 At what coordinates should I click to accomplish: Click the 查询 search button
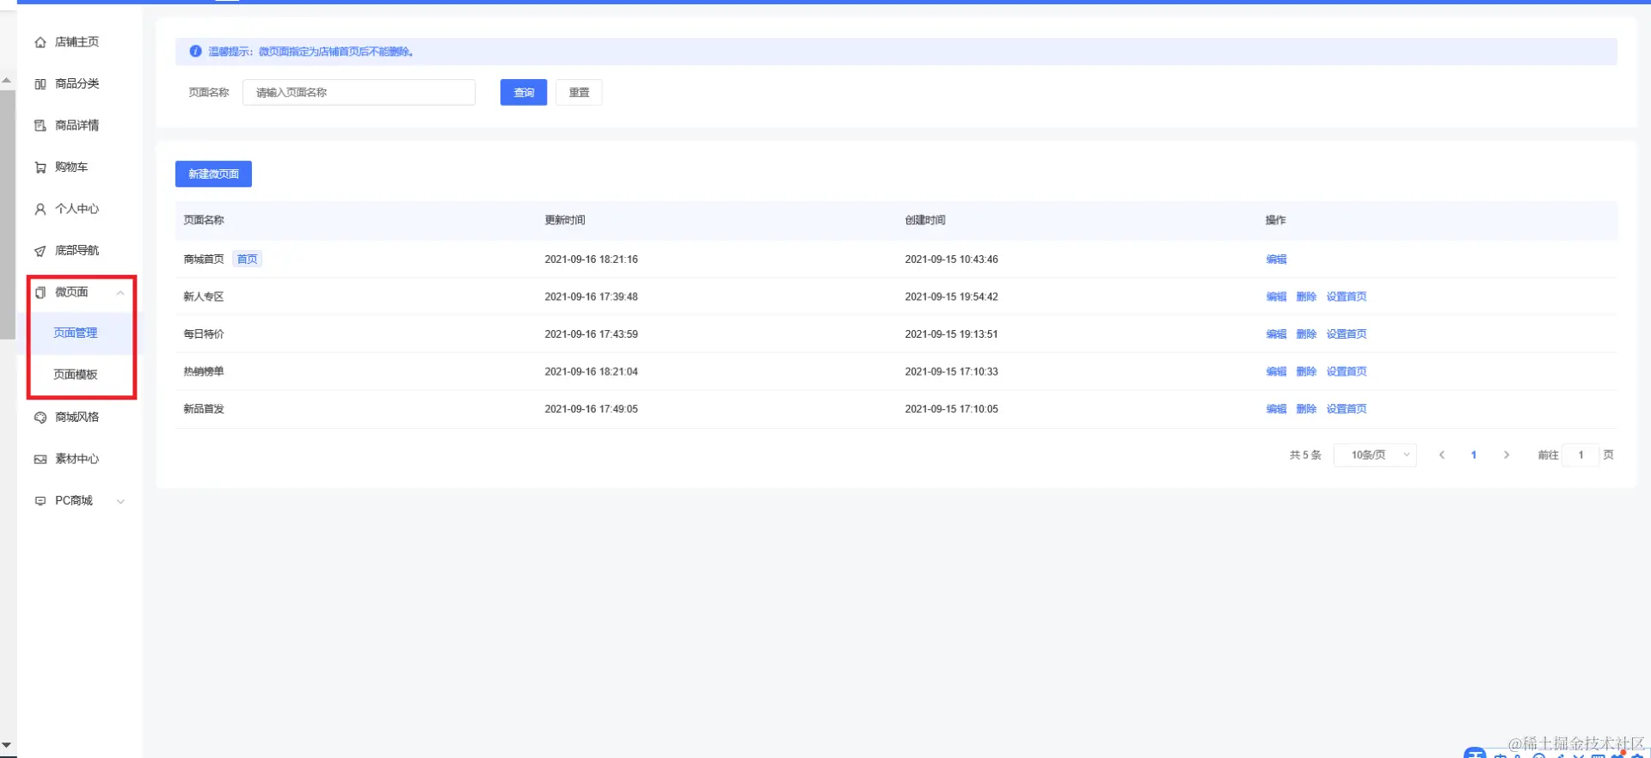coord(524,93)
